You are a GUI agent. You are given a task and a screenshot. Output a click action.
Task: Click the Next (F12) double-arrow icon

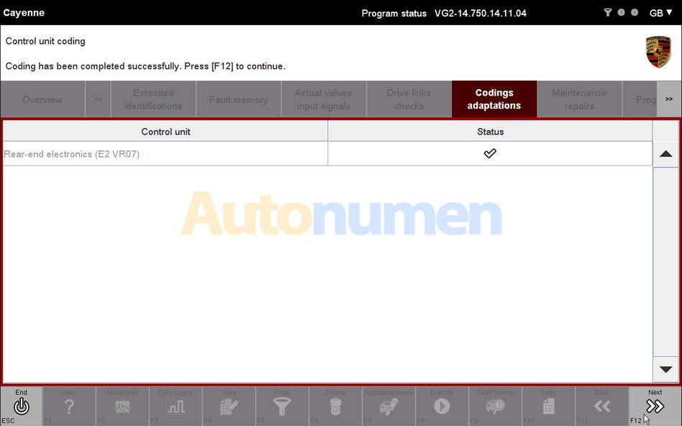click(655, 407)
